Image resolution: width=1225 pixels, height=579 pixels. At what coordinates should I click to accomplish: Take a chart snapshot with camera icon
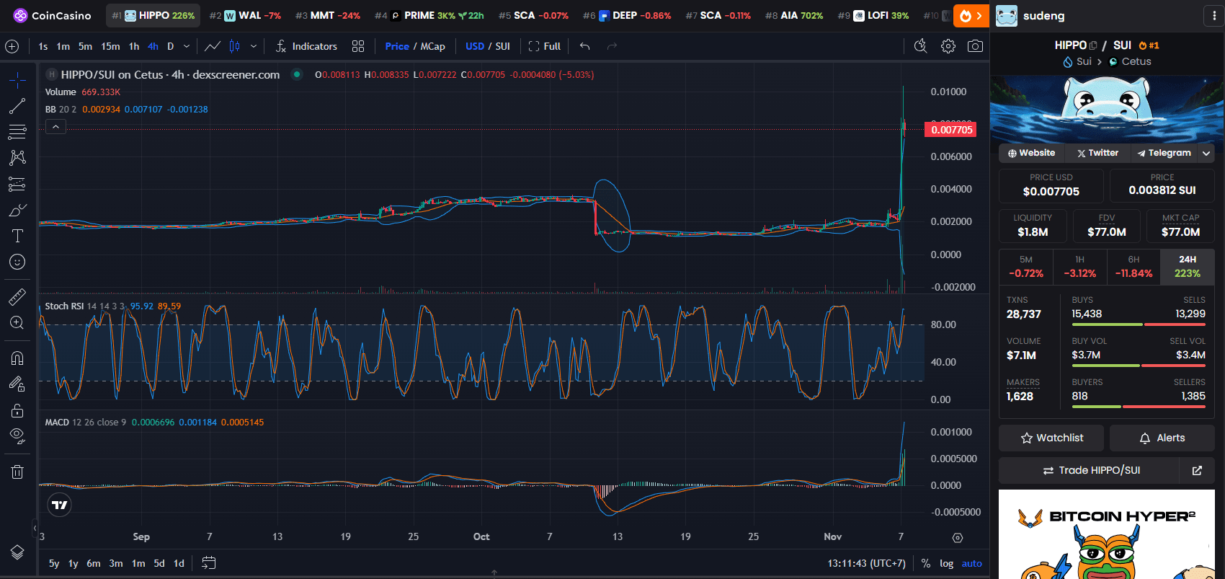tap(975, 46)
